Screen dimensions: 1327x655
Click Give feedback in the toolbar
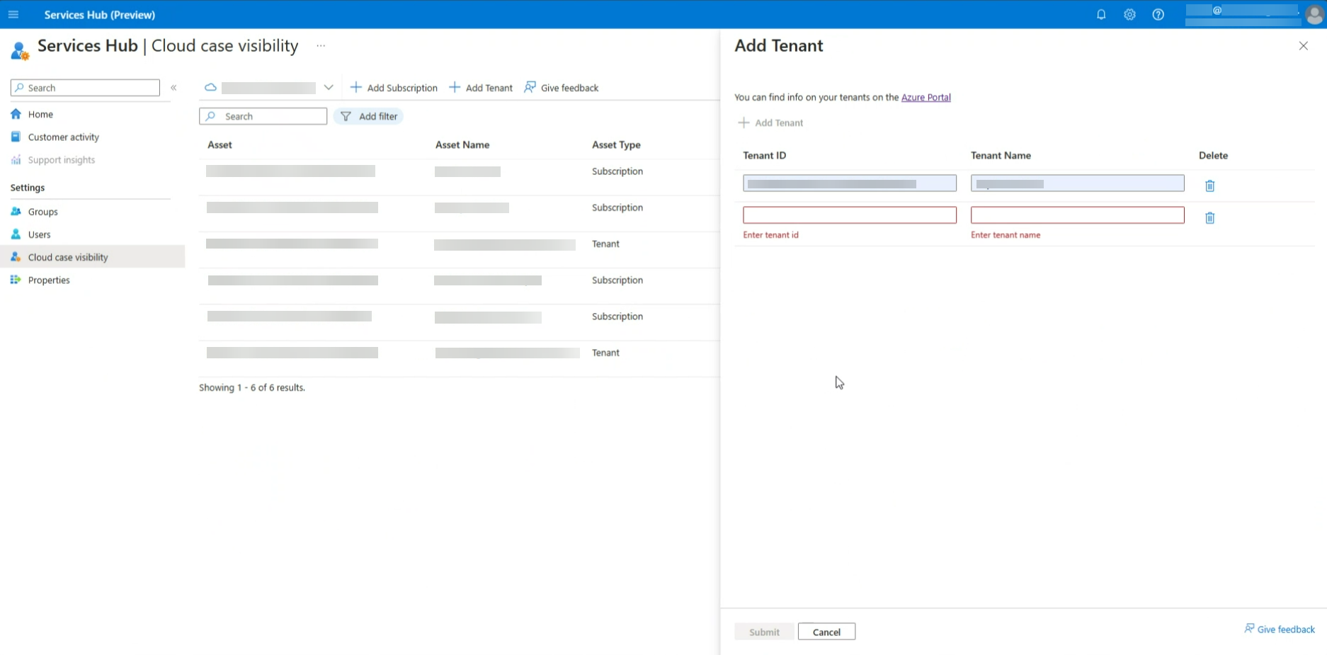562,88
